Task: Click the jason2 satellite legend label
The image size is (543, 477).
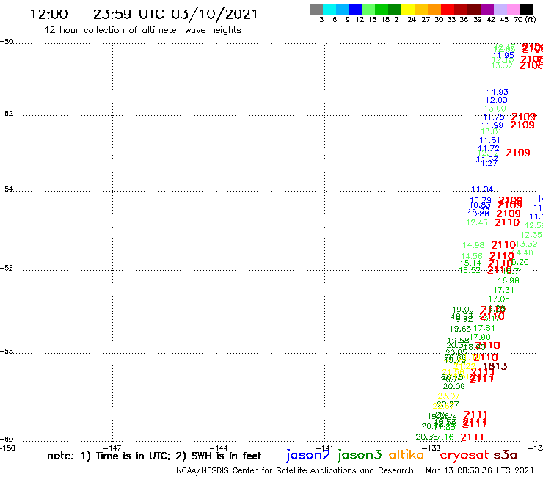Action: click(308, 455)
